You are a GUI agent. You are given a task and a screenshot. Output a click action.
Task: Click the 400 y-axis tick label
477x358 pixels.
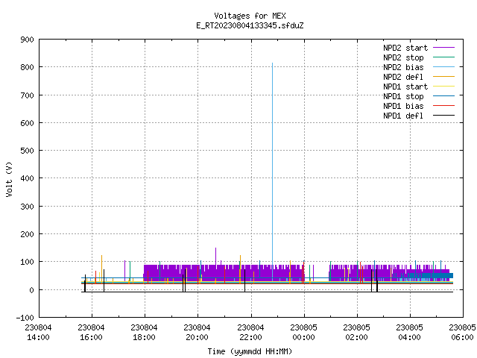(x=27, y=178)
